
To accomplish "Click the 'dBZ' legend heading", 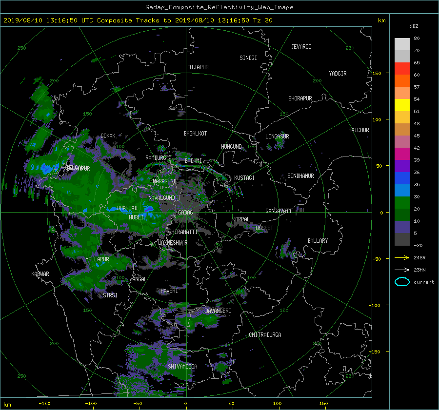I will tap(414, 26).
